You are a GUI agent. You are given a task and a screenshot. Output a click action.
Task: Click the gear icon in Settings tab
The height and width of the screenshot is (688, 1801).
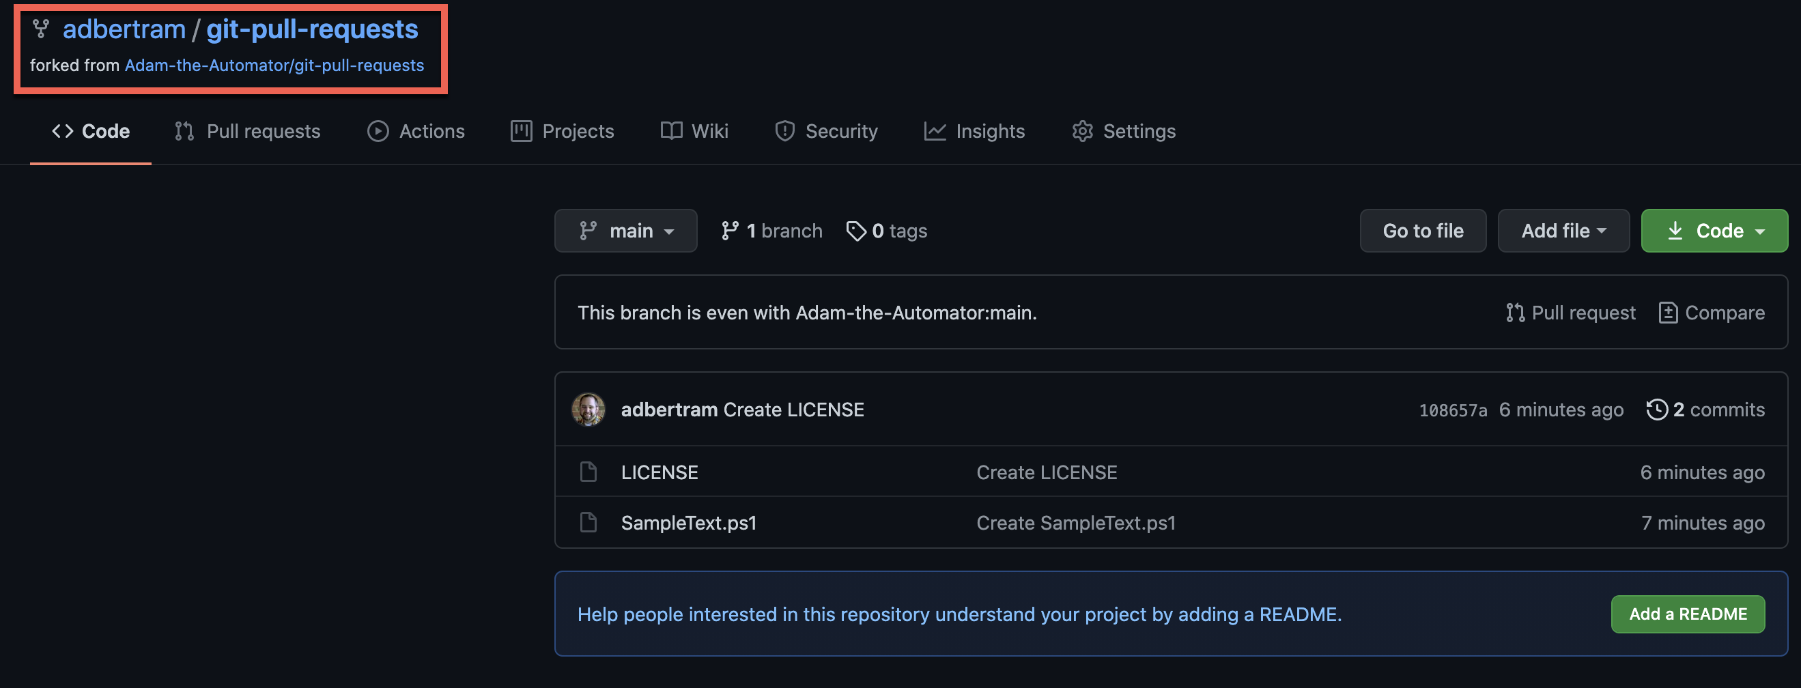coord(1082,131)
